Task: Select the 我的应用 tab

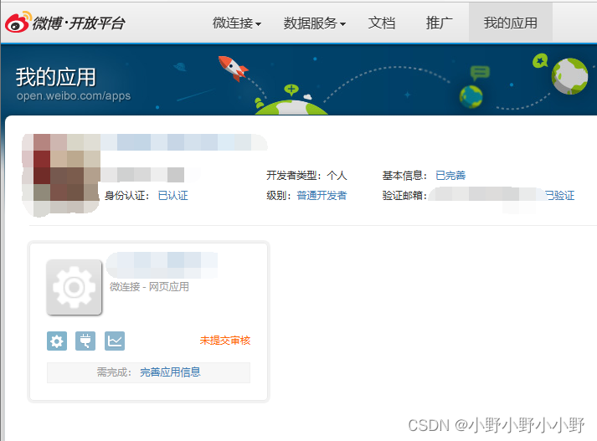Action: coord(510,23)
